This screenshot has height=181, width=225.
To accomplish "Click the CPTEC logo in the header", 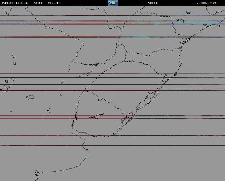I will tap(113, 3).
